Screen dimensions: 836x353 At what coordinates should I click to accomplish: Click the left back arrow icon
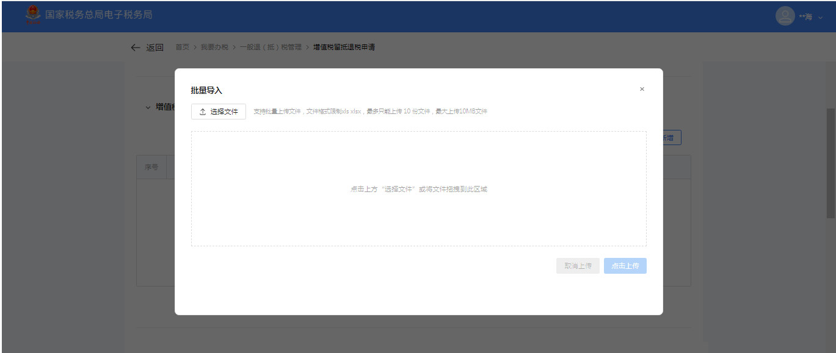point(136,48)
